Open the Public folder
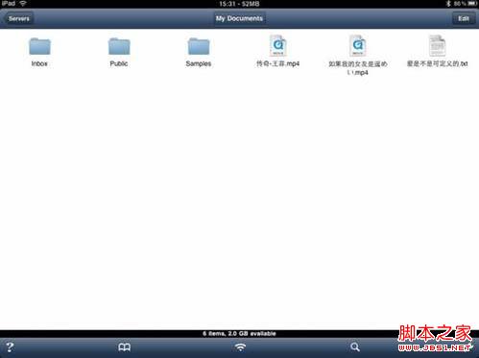Image resolution: width=479 pixels, height=358 pixels. coord(119,46)
